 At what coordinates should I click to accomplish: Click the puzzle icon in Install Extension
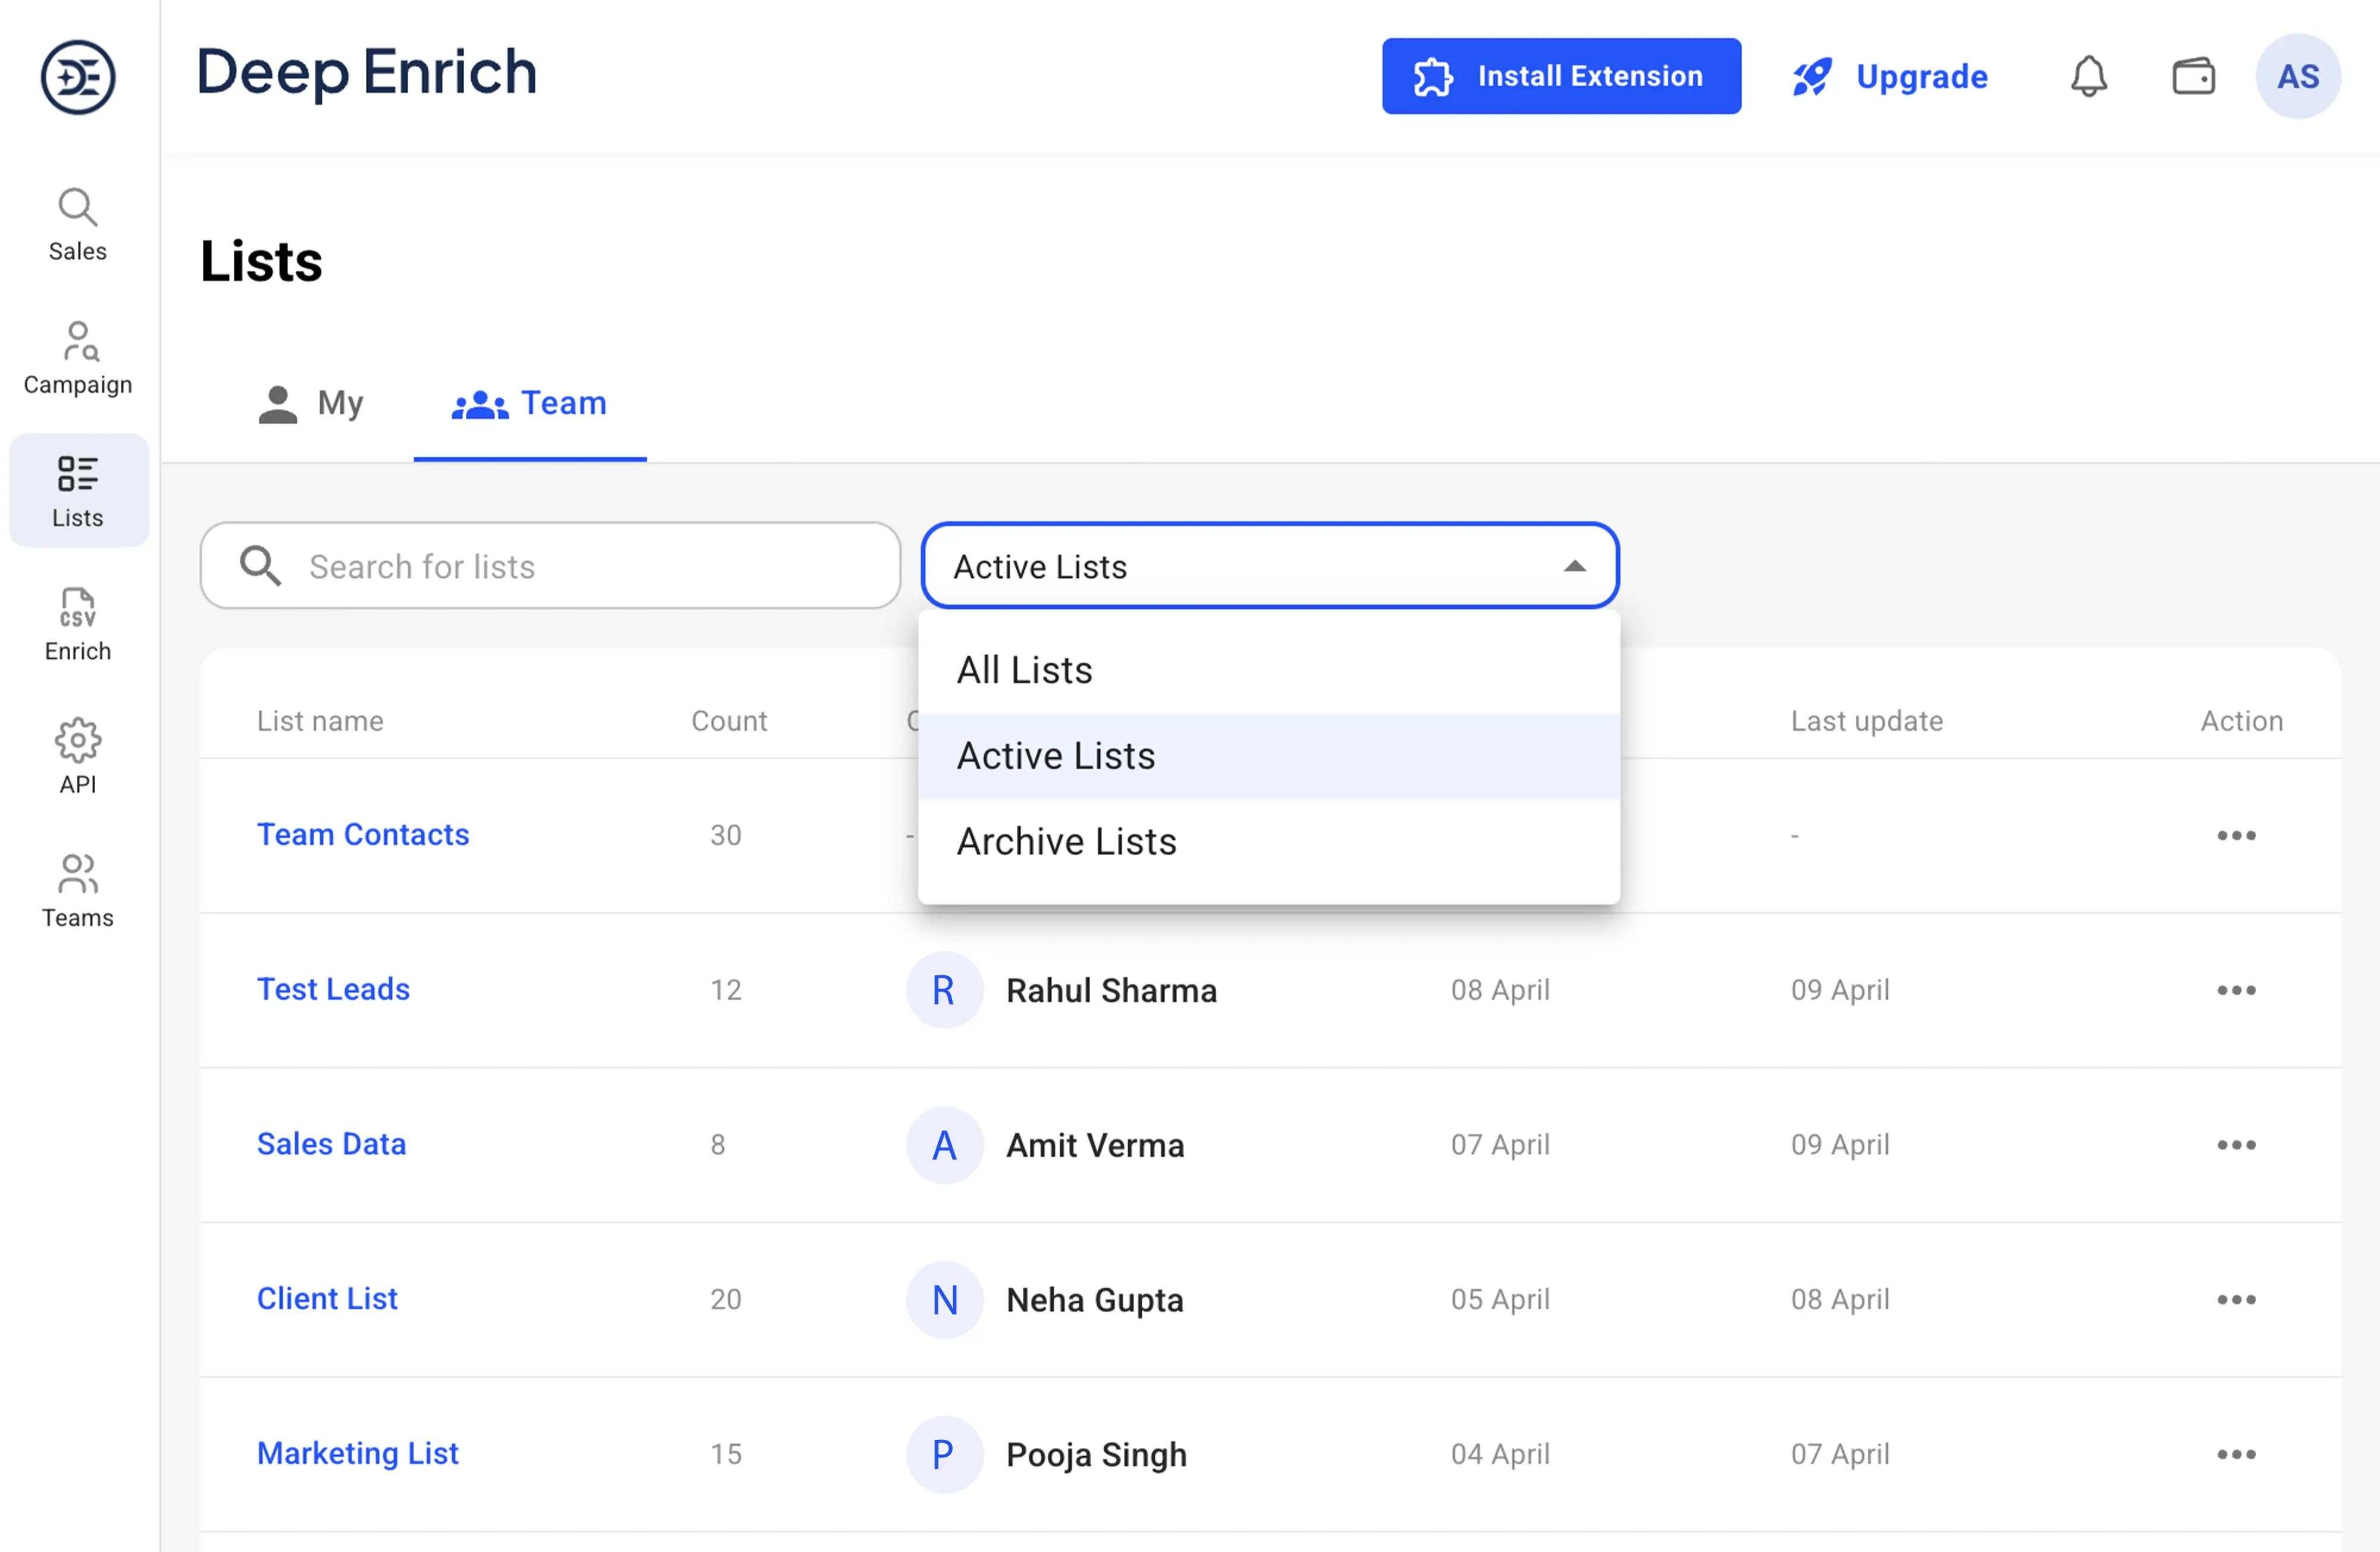(x=1433, y=77)
